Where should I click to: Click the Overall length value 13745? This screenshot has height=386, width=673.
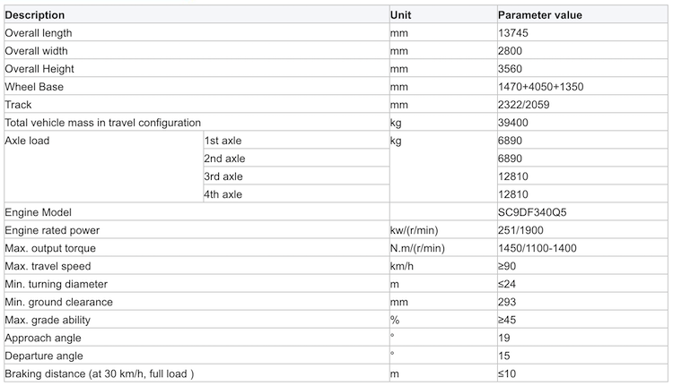(x=513, y=33)
